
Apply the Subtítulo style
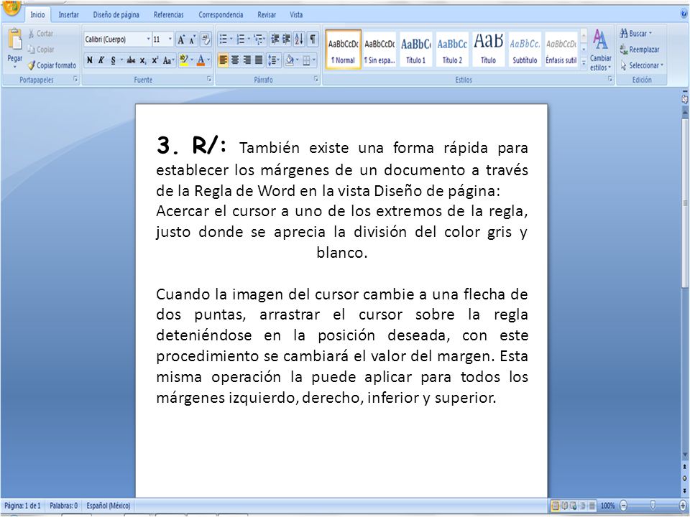tap(525, 50)
